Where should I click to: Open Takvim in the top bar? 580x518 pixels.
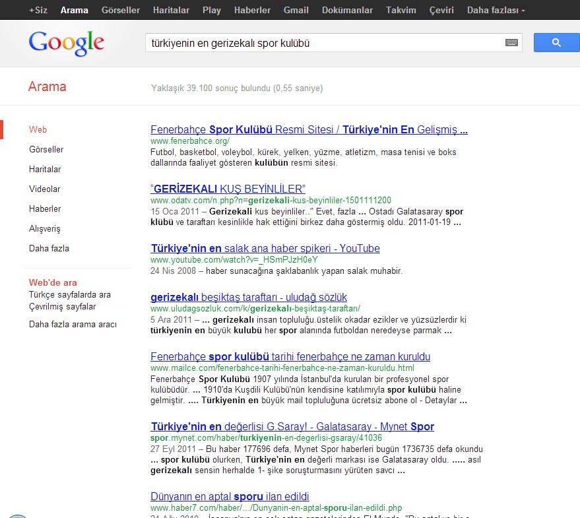[401, 10]
